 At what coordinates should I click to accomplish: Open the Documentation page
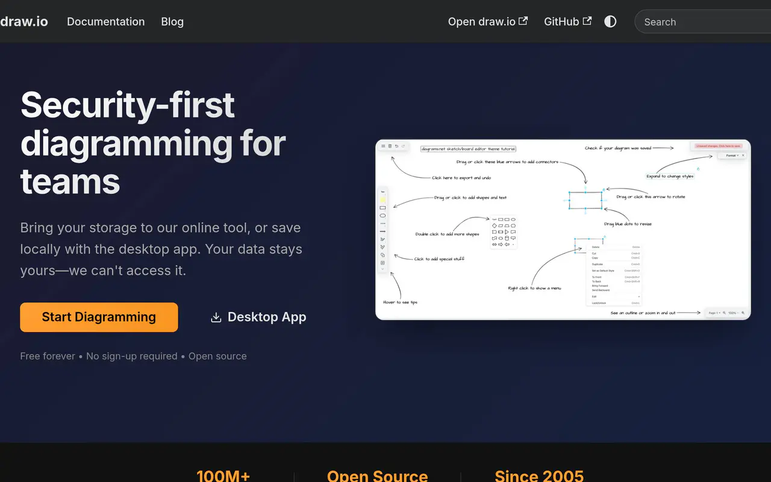click(106, 22)
